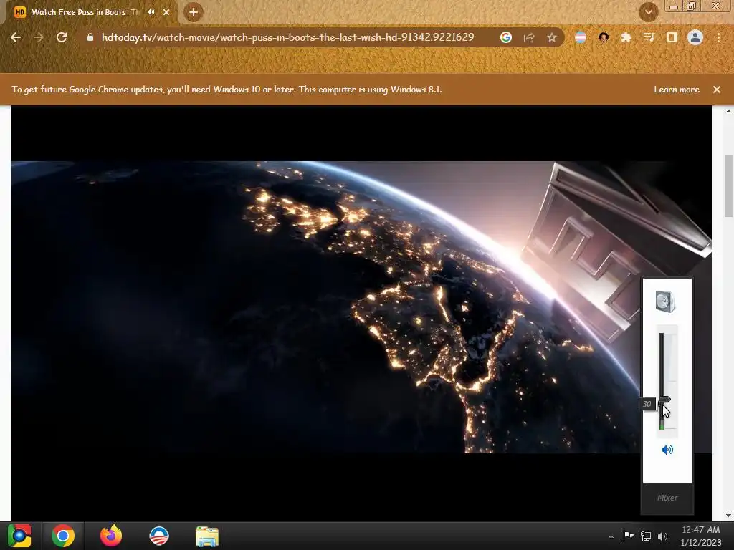Open the site security lock info

tap(90, 37)
